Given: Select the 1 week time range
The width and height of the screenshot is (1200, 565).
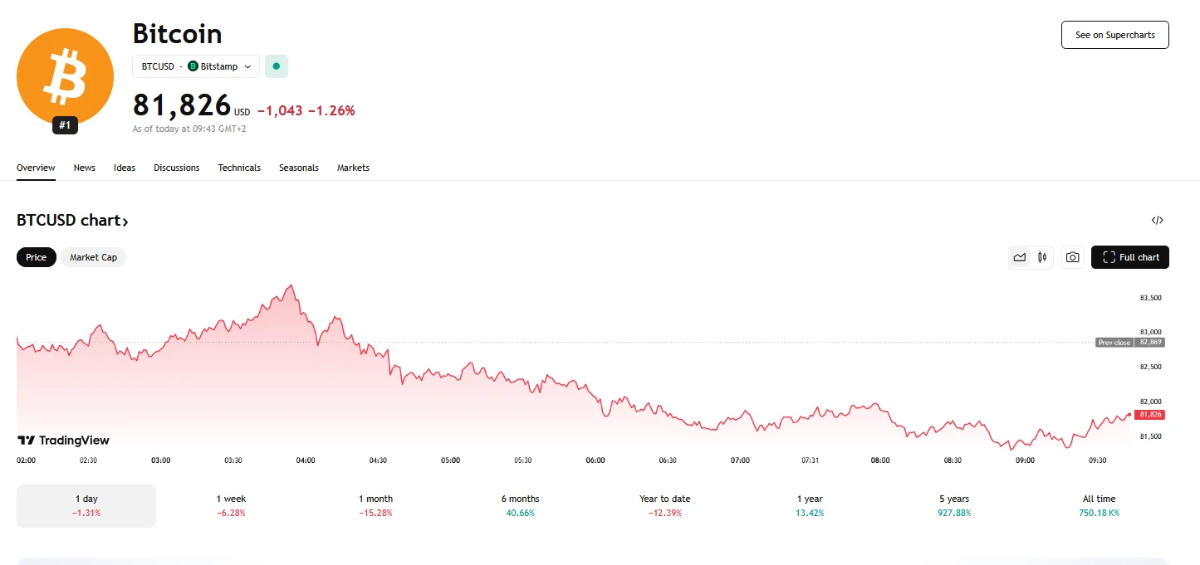Looking at the screenshot, I should point(231,505).
